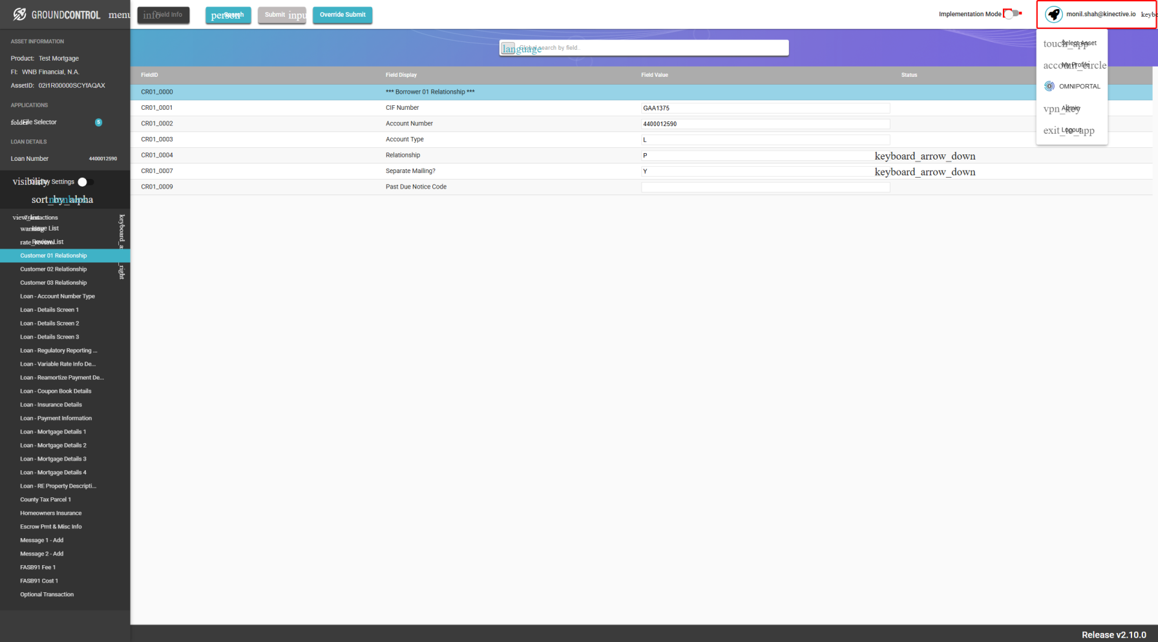1158x642 pixels.
Task: Open Loan - Details Screen 1
Action: (49, 310)
